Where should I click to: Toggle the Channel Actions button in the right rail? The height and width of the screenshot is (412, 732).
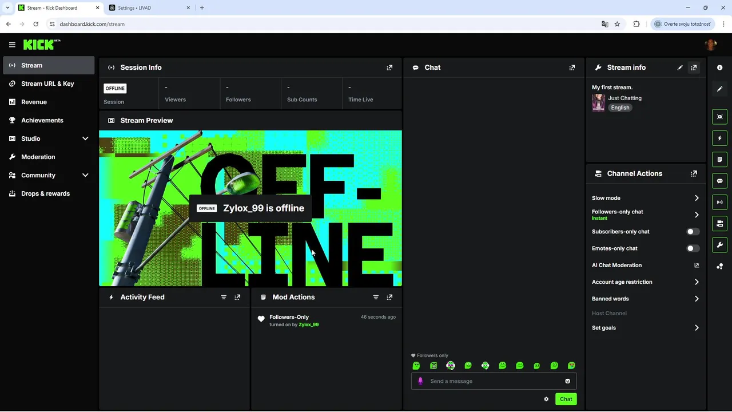tap(719, 223)
